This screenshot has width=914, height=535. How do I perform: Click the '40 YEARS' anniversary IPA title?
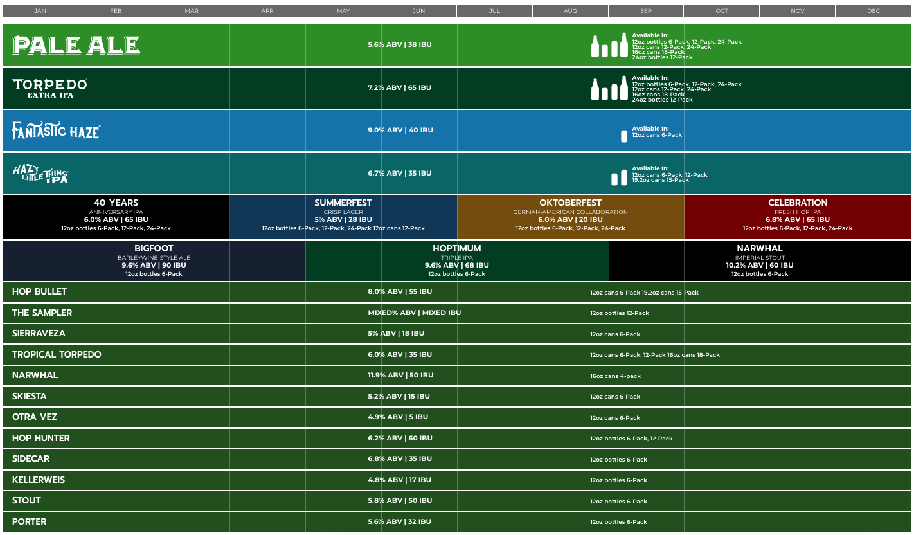point(116,203)
